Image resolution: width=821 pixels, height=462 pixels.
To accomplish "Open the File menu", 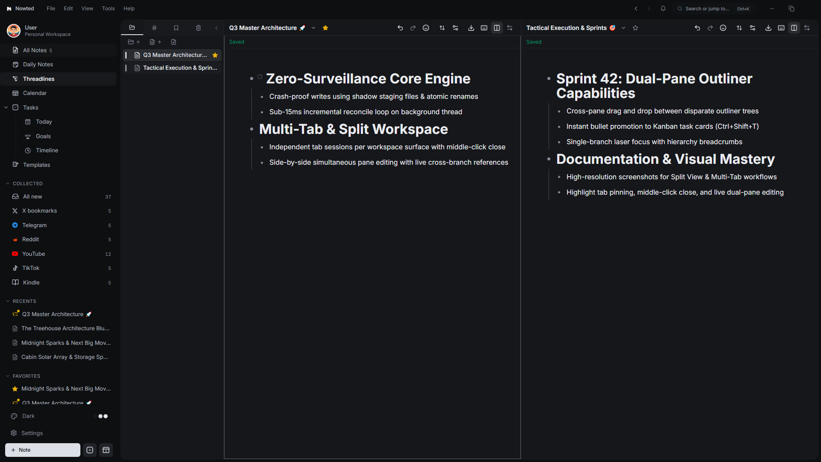I will [x=51, y=9].
